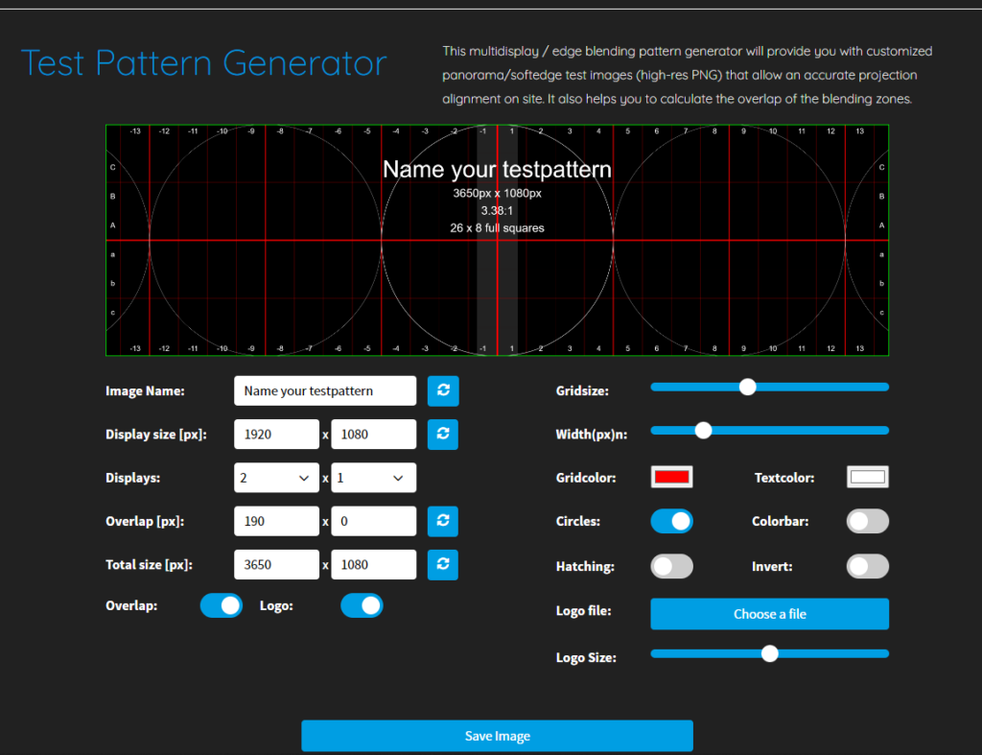Enable the Invert toggle
The width and height of the screenshot is (982, 755).
click(867, 566)
